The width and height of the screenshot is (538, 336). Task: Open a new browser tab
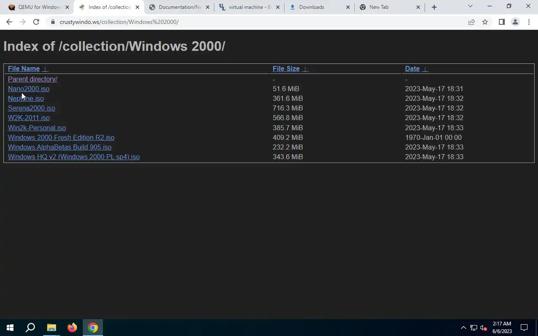coord(434,7)
